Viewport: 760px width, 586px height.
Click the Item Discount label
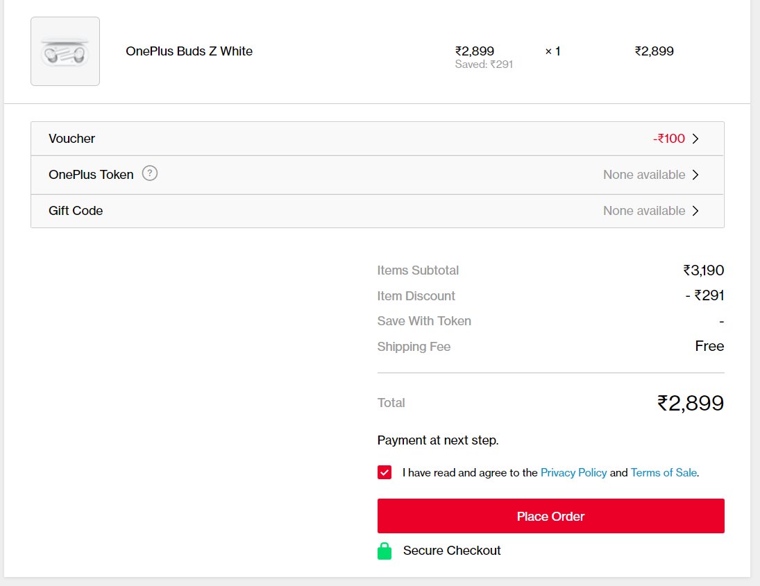pos(416,296)
